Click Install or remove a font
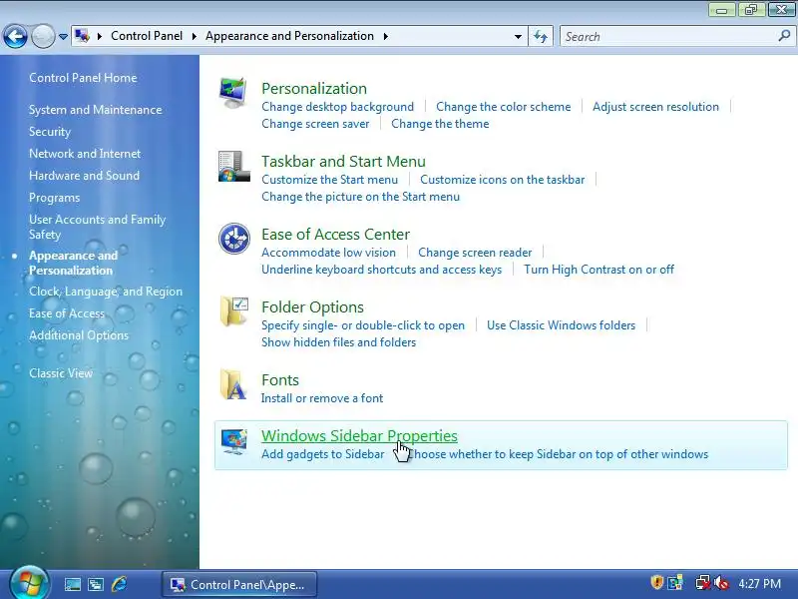This screenshot has width=798, height=599. (322, 398)
